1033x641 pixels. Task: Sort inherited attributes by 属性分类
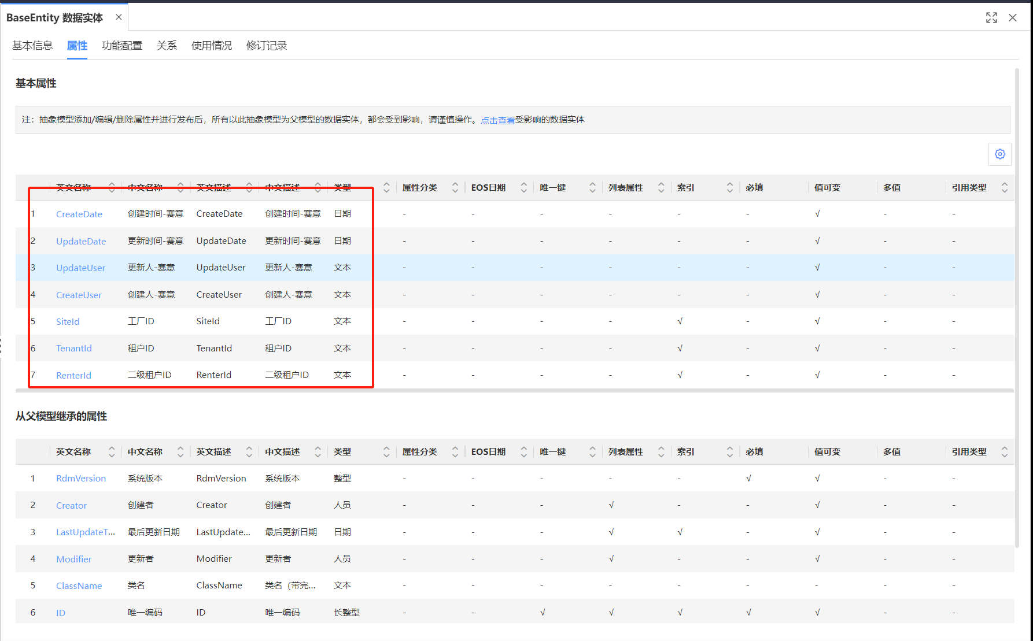pyautogui.click(x=455, y=452)
